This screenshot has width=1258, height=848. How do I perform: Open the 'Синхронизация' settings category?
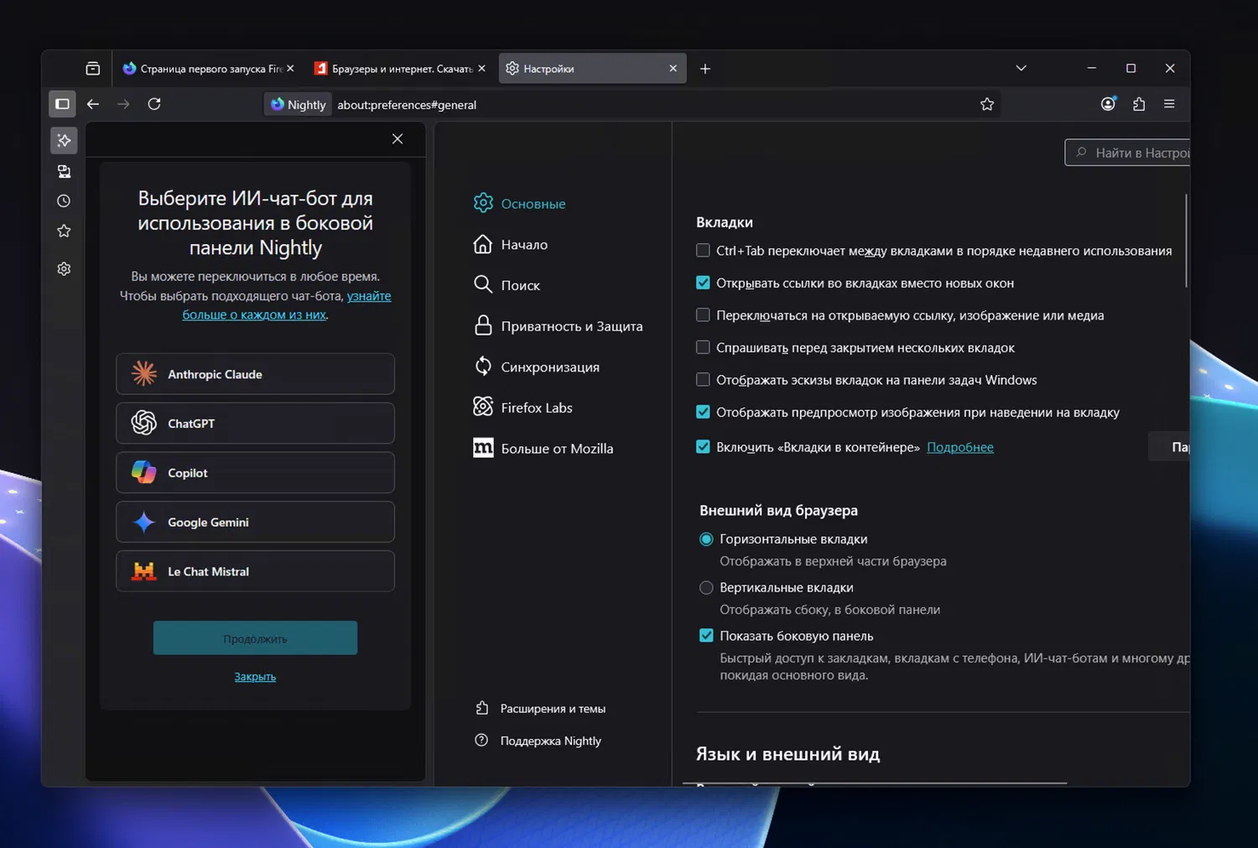[537, 367]
